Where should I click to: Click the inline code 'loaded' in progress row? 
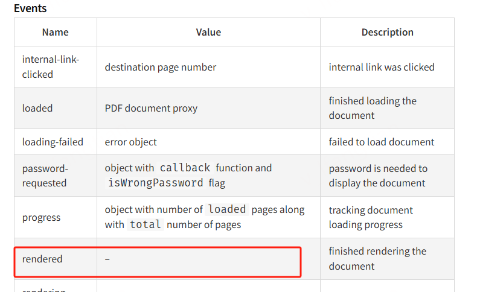(x=227, y=209)
